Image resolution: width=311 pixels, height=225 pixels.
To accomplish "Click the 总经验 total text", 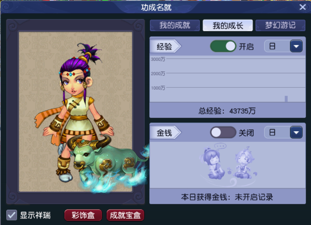I will 227,111.
